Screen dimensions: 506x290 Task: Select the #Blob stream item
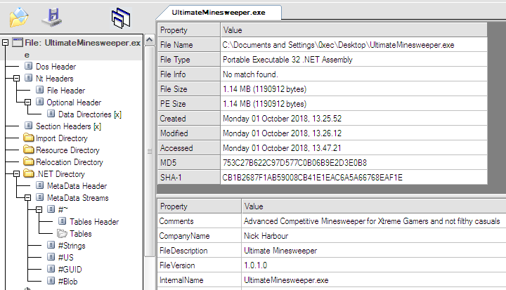click(x=67, y=282)
